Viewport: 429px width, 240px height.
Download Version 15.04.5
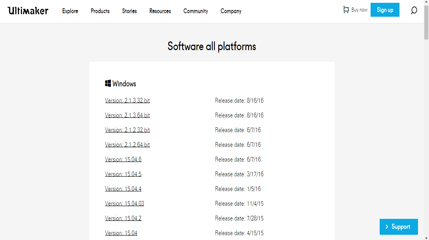(x=123, y=174)
